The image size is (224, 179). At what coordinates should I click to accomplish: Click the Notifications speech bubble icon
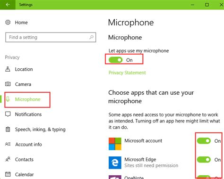(8, 114)
